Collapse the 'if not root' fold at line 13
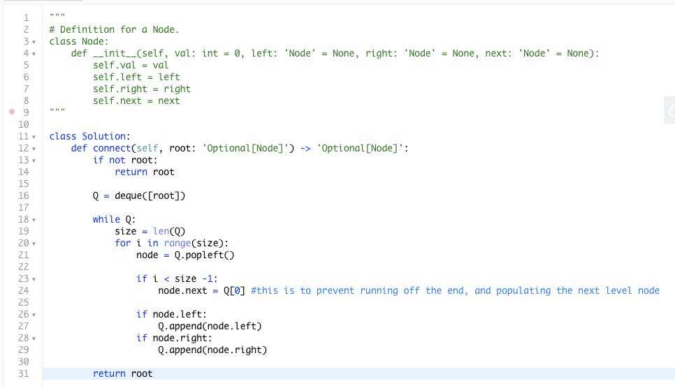Image resolution: width=675 pixels, height=388 pixels. coord(34,161)
